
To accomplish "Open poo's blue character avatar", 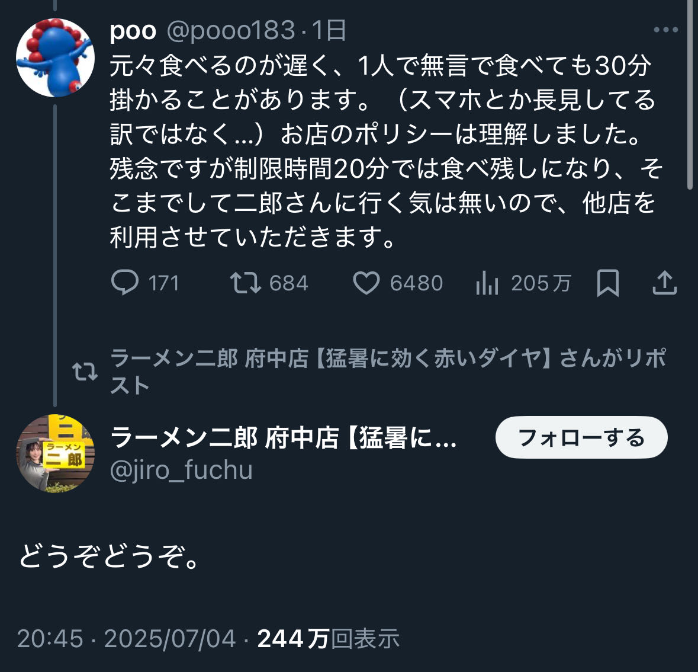I will coord(55,57).
